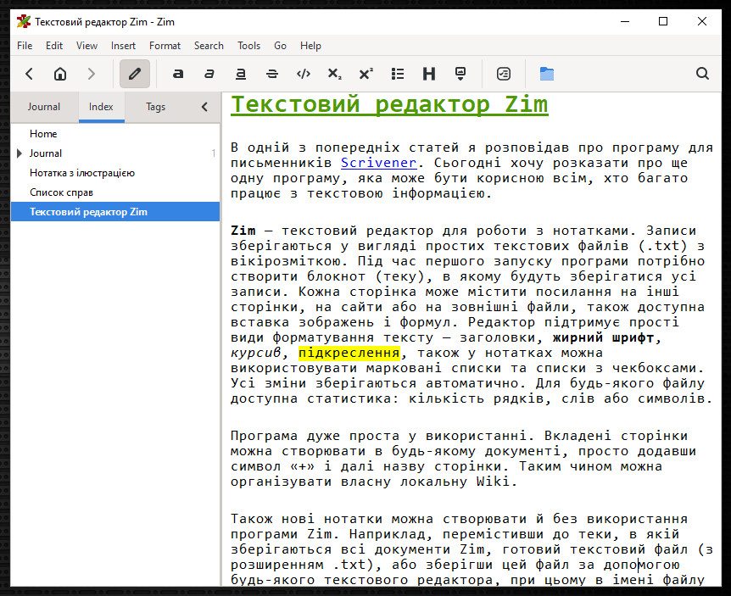Open the Go menu
Image resolution: width=731 pixels, height=596 pixels.
point(280,46)
